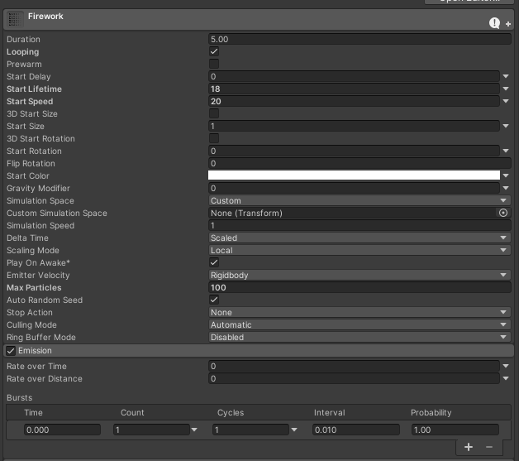This screenshot has height=461, width=519.
Task: Open the Scaling Mode dropdown set to Local
Action: click(x=359, y=250)
